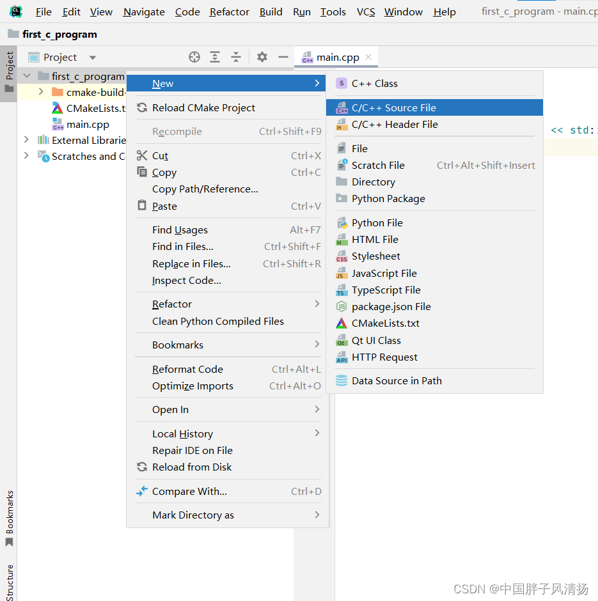The height and width of the screenshot is (601, 598).
Task: Choose TypeScript File option
Action: (x=434, y=290)
